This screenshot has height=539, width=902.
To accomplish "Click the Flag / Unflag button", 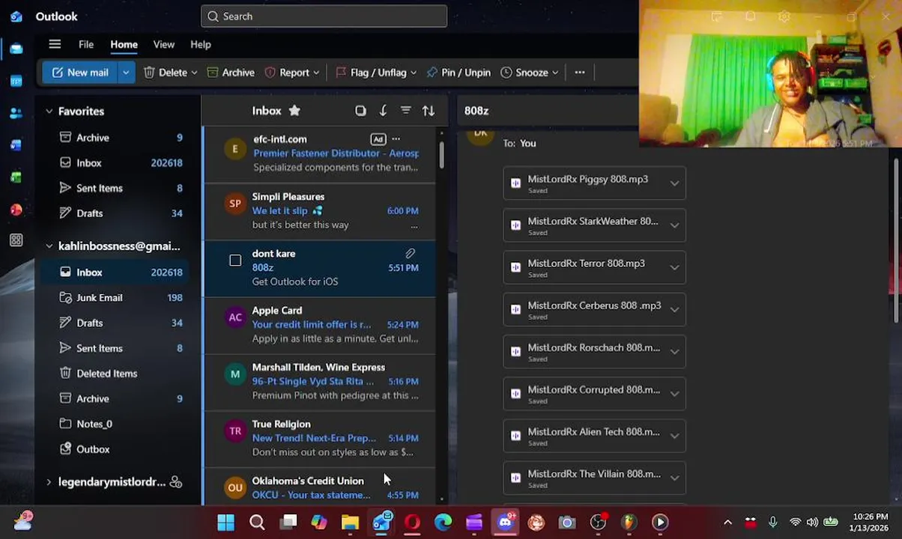I will coord(371,73).
